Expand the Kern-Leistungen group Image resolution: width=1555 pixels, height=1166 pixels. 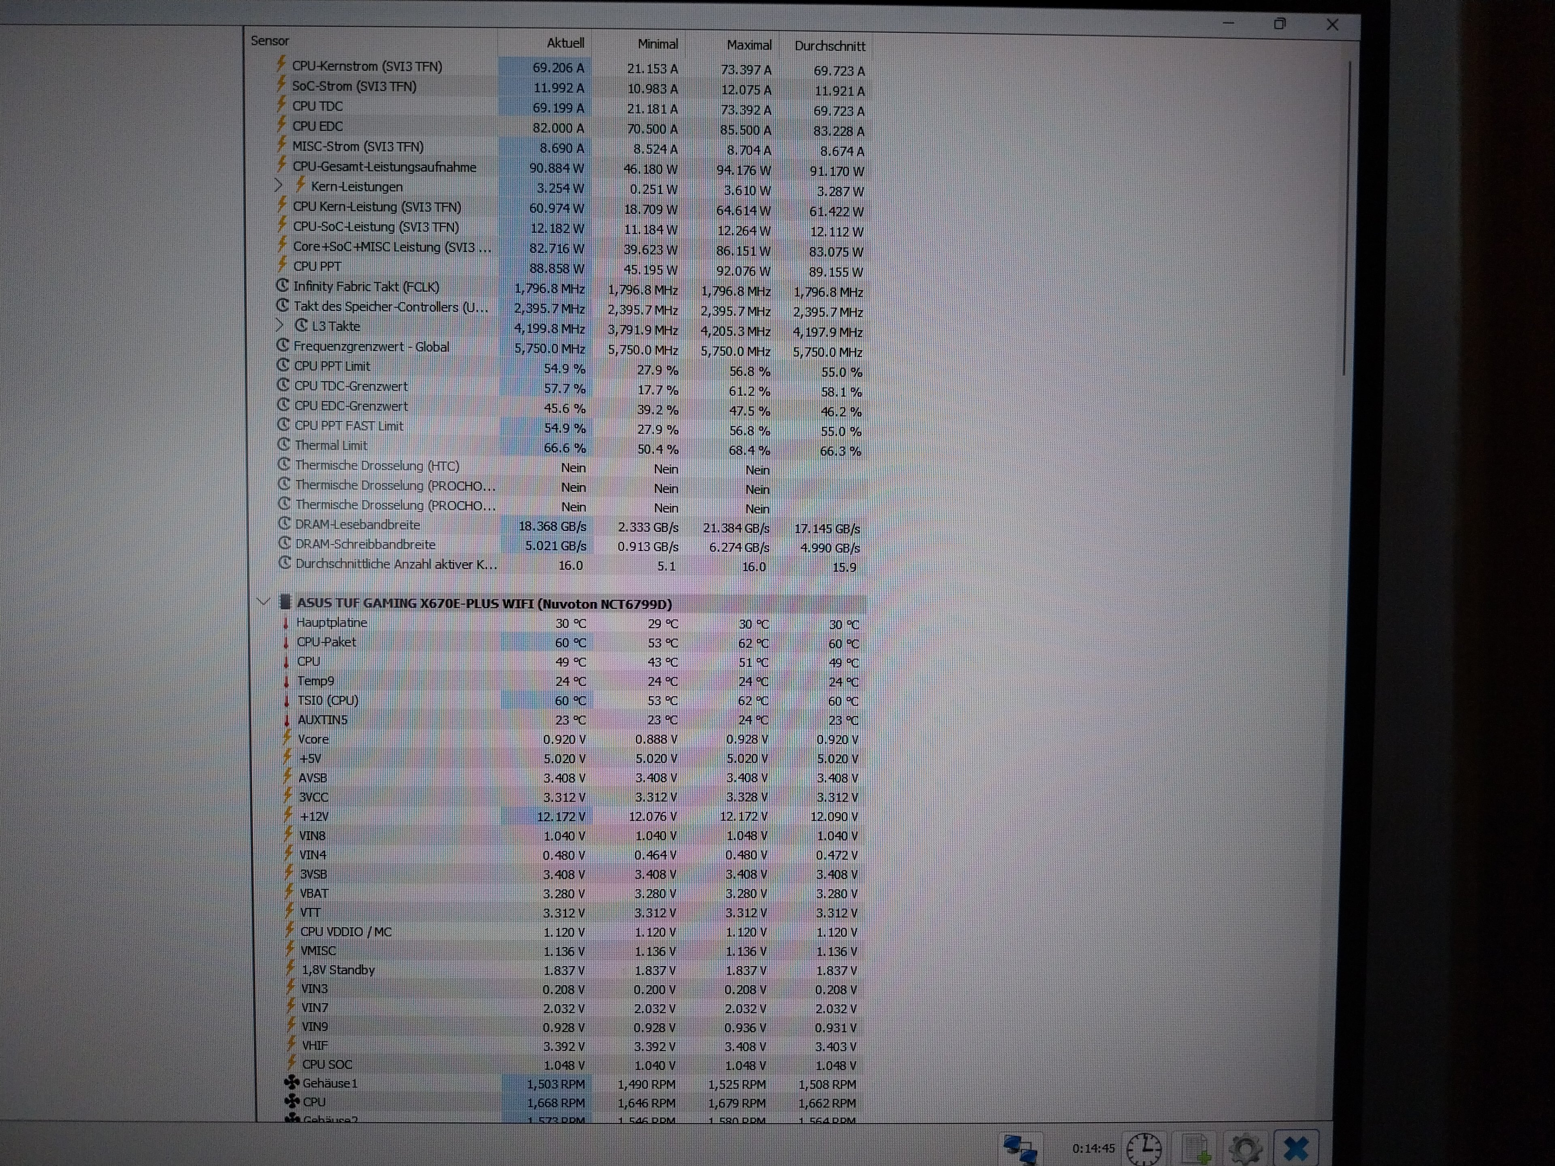(x=278, y=185)
